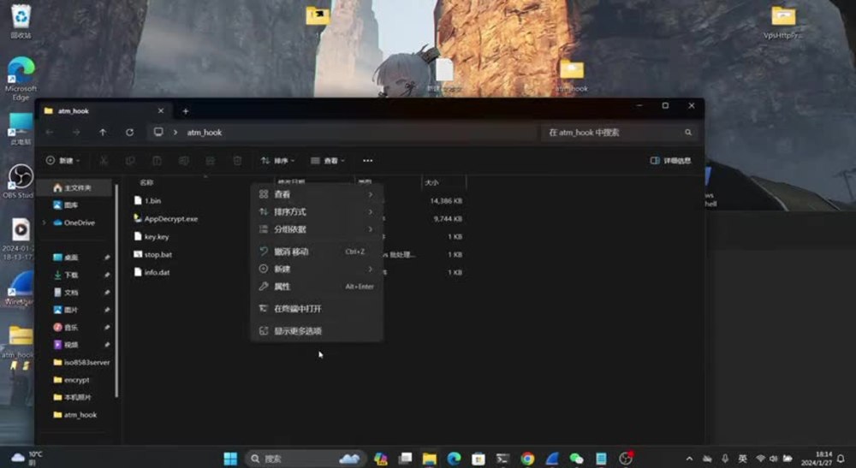Open Gallery (图库) in navigation pane
Viewport: 856px width, 468px height.
pos(66,205)
